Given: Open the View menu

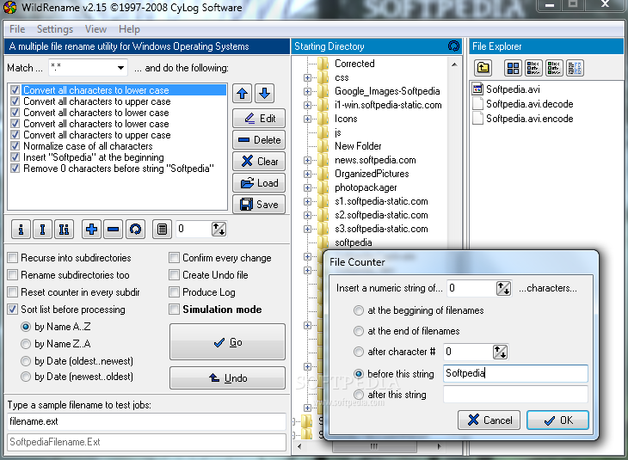Looking at the screenshot, I should [95, 29].
